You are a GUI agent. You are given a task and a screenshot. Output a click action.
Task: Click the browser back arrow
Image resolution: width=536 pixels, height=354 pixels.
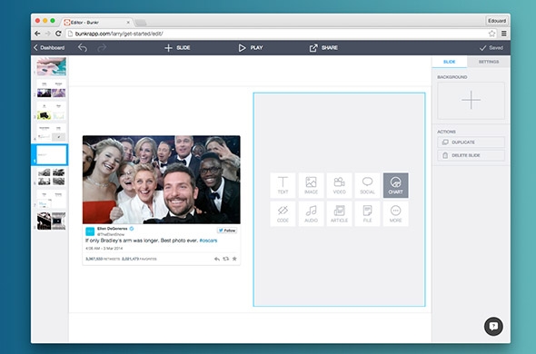[x=37, y=34]
